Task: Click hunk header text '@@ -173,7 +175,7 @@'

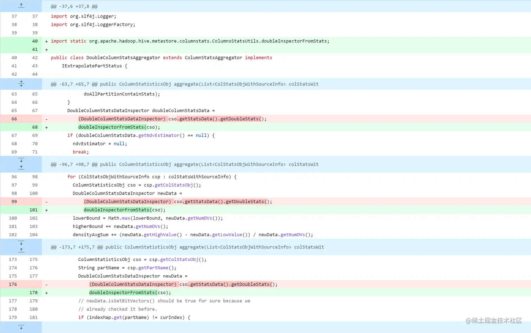Action: [77, 247]
